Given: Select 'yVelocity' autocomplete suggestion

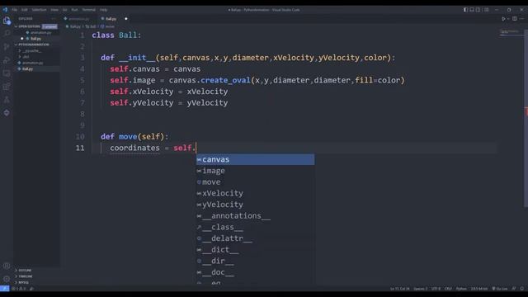Looking at the screenshot, I should coord(255,205).
